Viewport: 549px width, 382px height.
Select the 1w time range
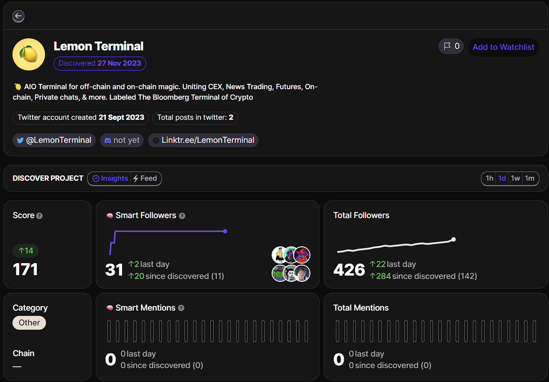pos(515,178)
